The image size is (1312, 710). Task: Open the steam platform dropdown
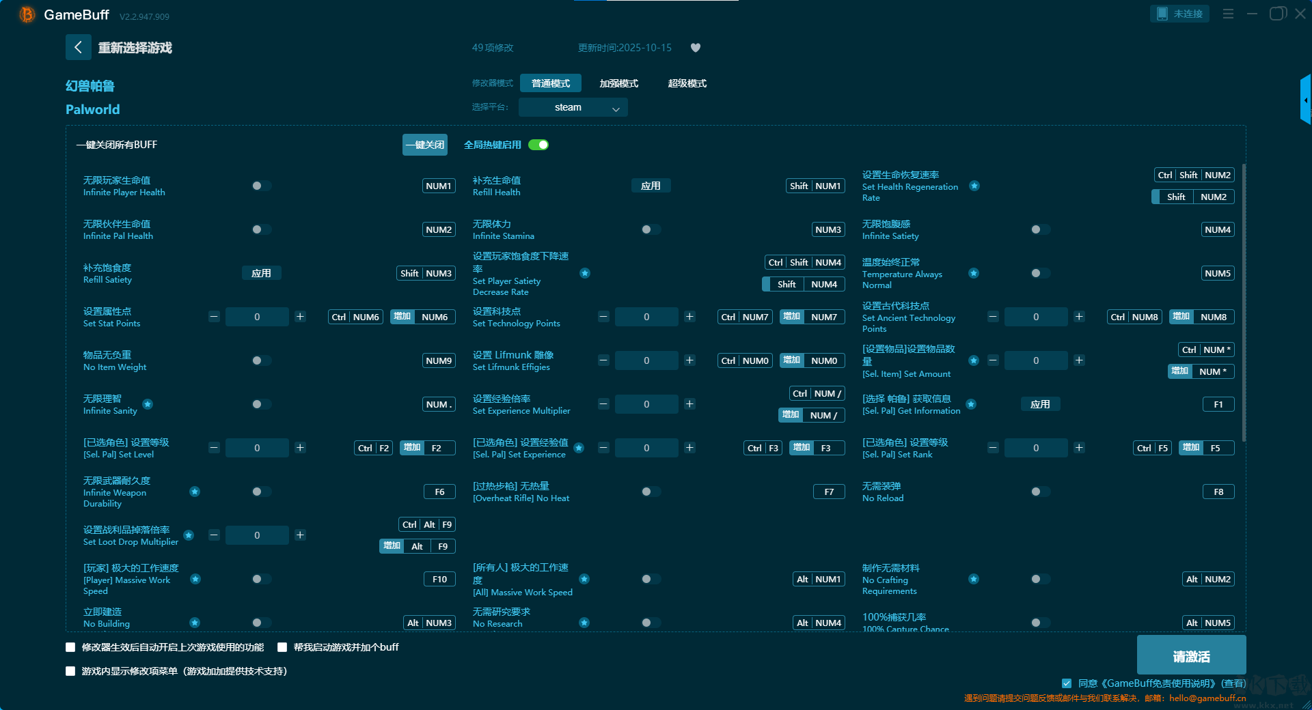coord(573,107)
